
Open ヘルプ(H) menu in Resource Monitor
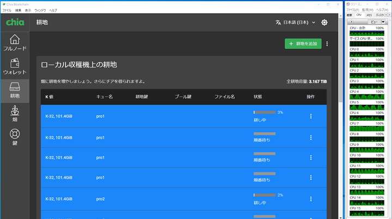point(382,10)
